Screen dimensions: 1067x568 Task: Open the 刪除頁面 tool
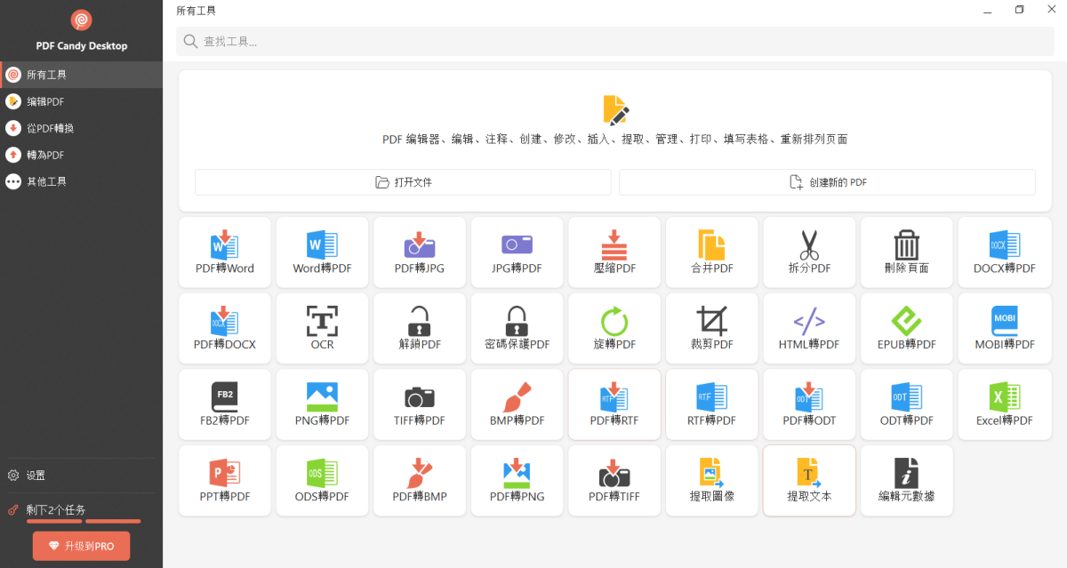(x=906, y=252)
